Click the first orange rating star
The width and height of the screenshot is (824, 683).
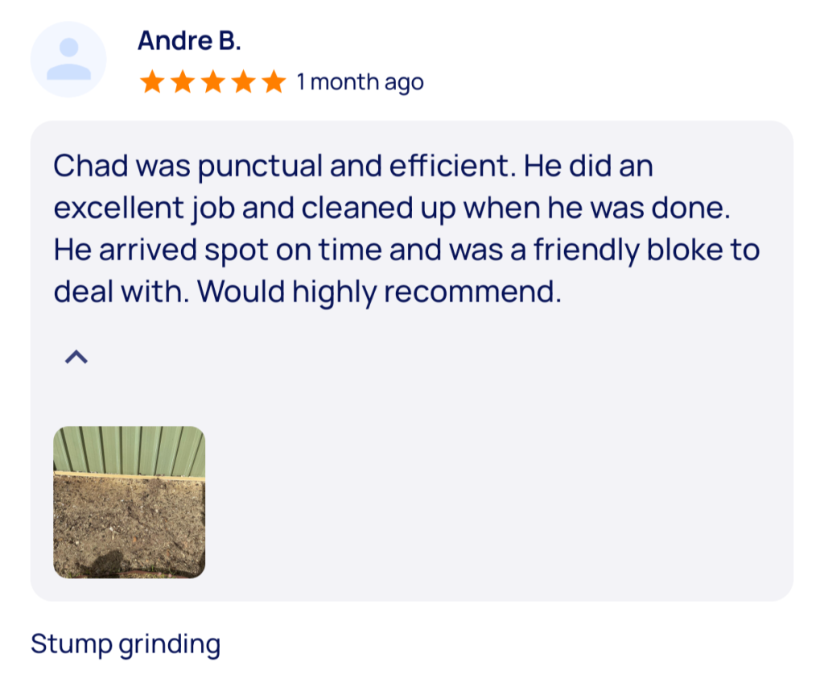click(152, 81)
